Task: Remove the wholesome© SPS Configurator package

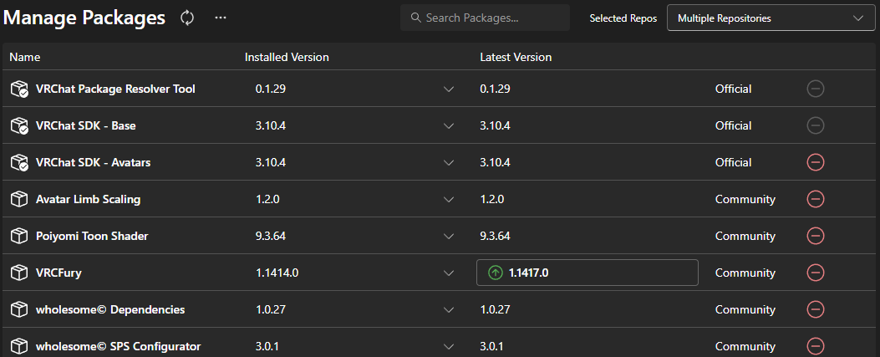Action: click(x=816, y=346)
